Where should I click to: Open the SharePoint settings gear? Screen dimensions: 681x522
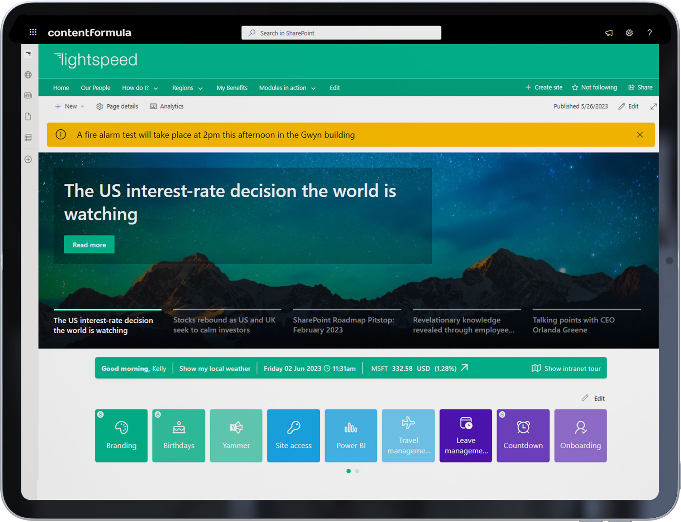pos(629,33)
